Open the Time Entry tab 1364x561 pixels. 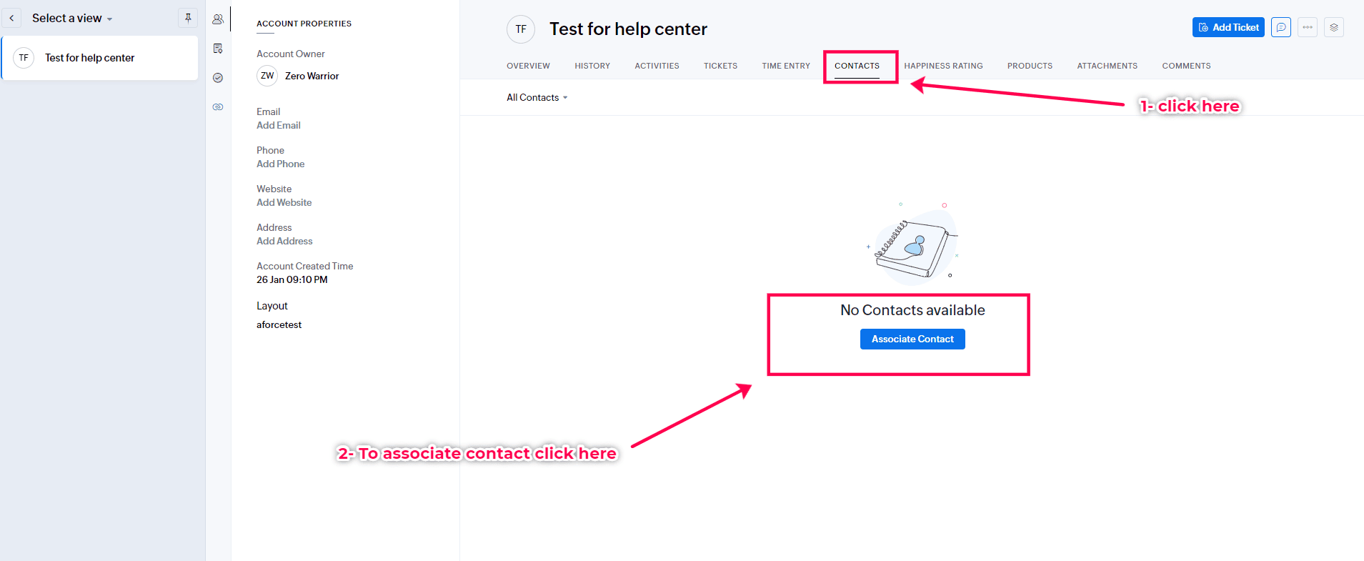pyautogui.click(x=786, y=66)
